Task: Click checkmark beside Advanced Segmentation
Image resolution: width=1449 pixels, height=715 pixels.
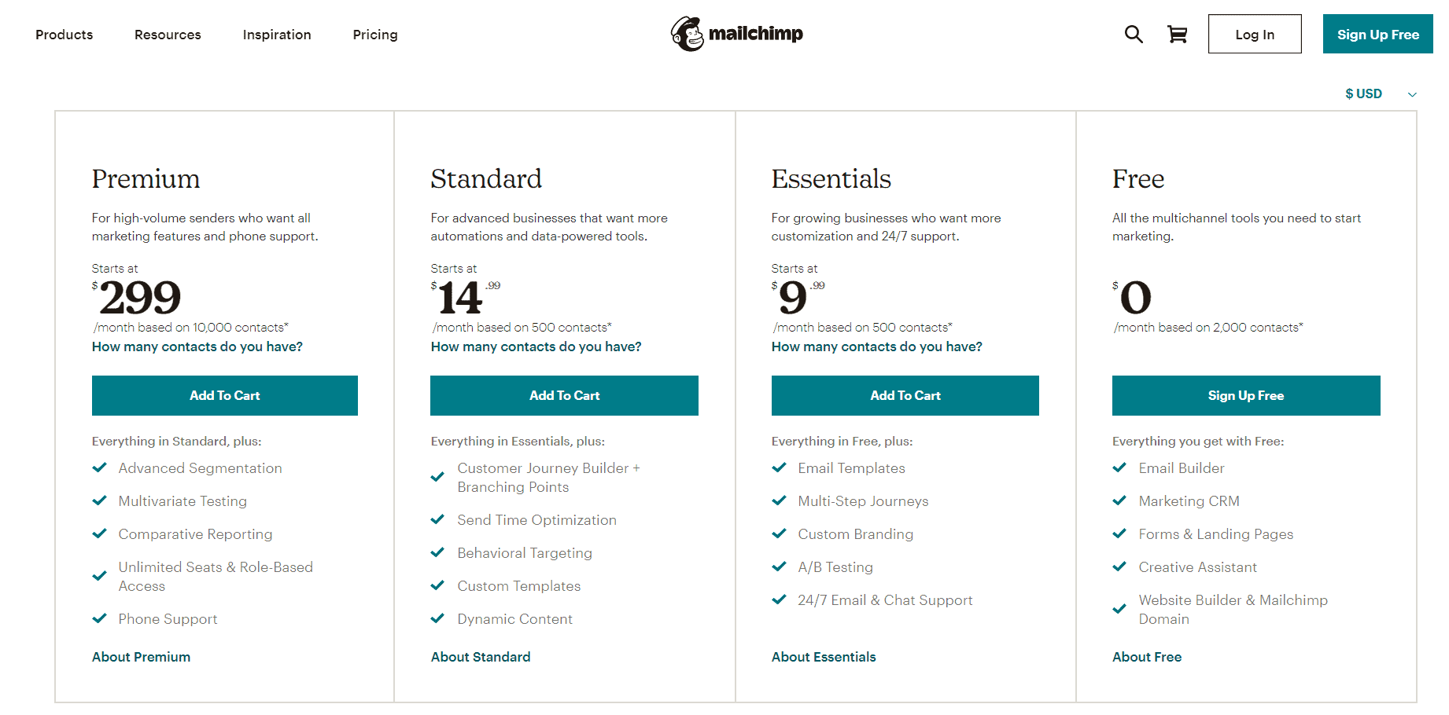Action: (100, 467)
